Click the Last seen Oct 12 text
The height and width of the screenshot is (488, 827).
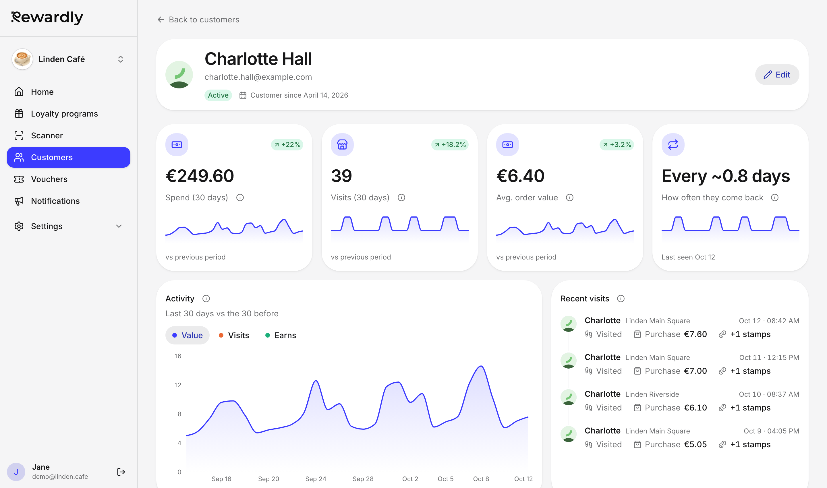point(688,257)
